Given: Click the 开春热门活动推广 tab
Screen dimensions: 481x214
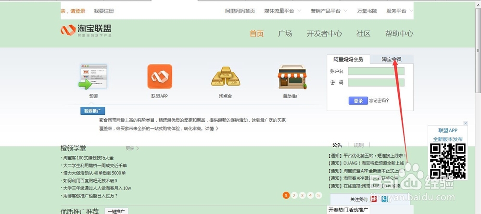Looking at the screenshot, I should click(348, 210).
